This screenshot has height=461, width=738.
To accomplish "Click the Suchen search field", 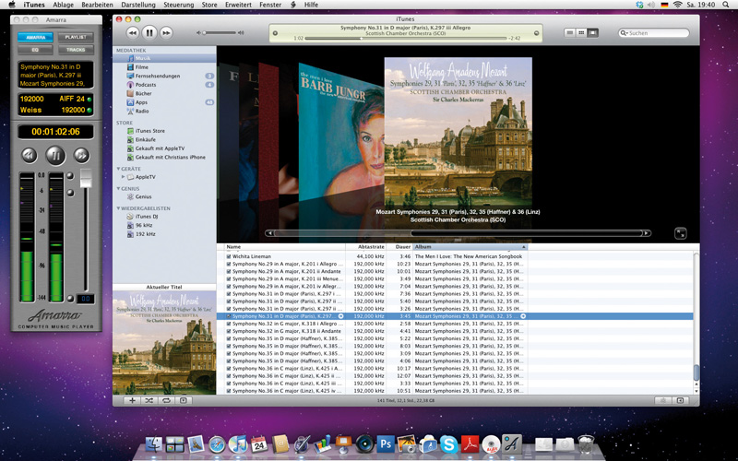I will [654, 33].
